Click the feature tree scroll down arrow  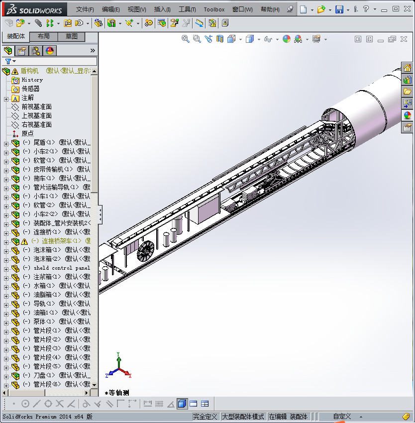pos(95,385)
